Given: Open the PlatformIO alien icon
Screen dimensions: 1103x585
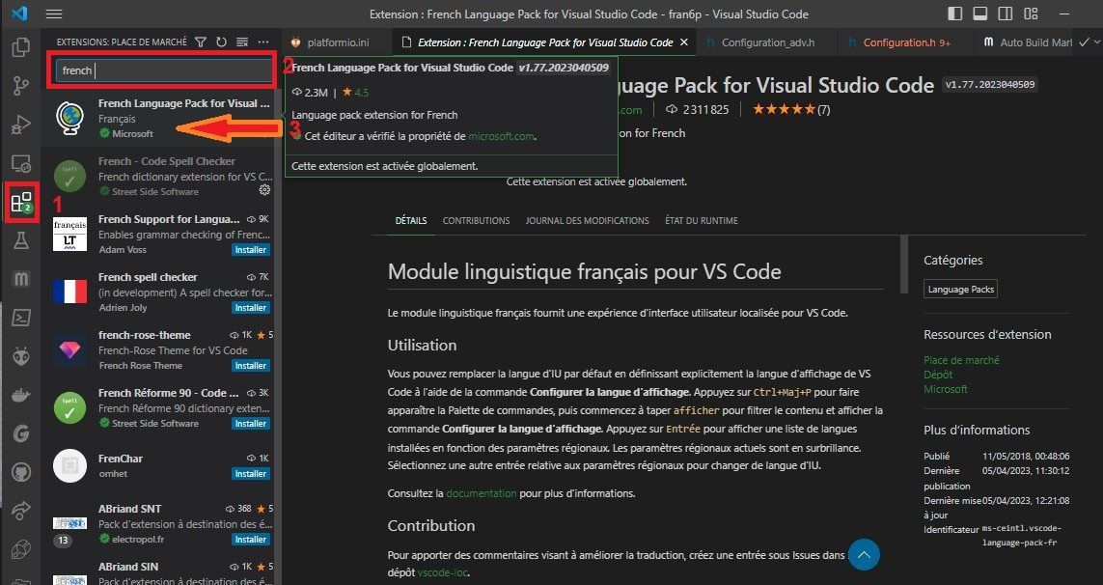Looking at the screenshot, I should (x=21, y=356).
